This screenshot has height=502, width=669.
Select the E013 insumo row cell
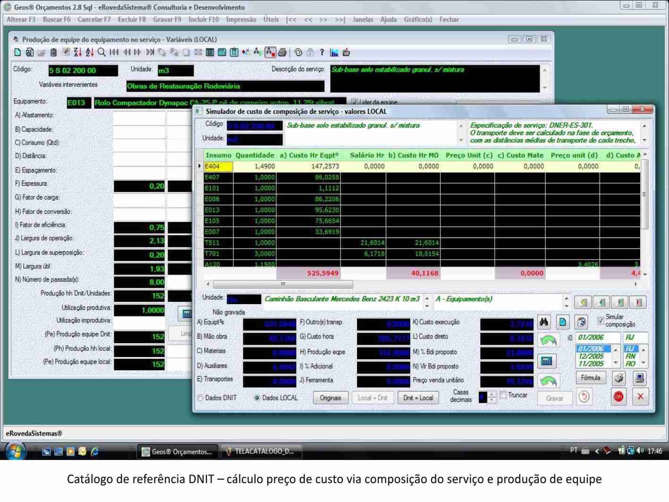(218, 210)
